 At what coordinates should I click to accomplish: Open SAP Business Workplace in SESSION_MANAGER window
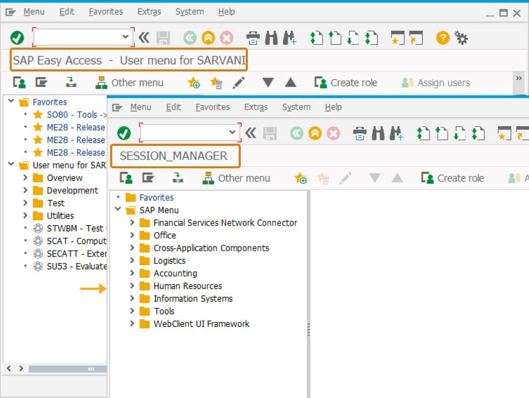(x=178, y=178)
